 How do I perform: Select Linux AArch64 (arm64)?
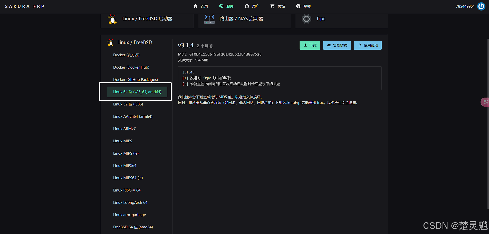(137, 116)
